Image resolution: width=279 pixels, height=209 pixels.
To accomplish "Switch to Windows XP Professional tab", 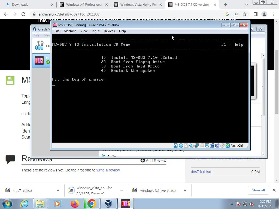I will click(x=84, y=5).
